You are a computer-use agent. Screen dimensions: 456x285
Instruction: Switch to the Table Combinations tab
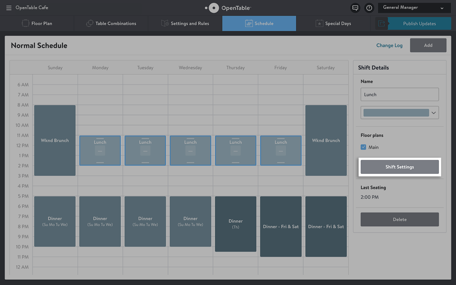(111, 23)
